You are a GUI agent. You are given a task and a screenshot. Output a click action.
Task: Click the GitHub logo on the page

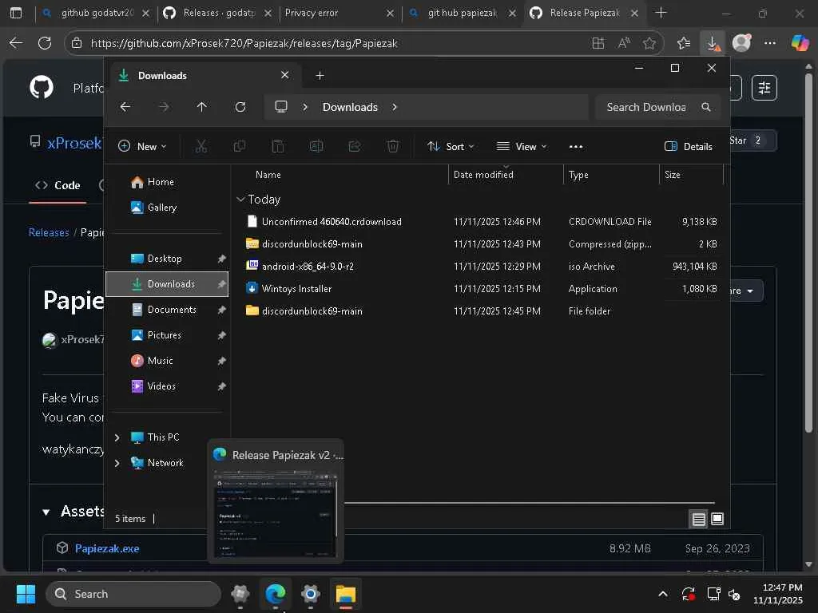point(42,87)
